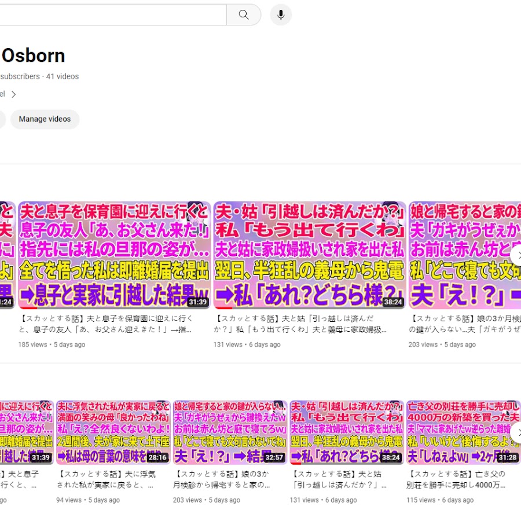
Task: Advance bottom video shelf with next arrow
Action: pyautogui.click(x=517, y=432)
